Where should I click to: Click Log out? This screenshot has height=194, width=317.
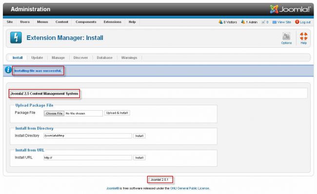pyautogui.click(x=303, y=22)
